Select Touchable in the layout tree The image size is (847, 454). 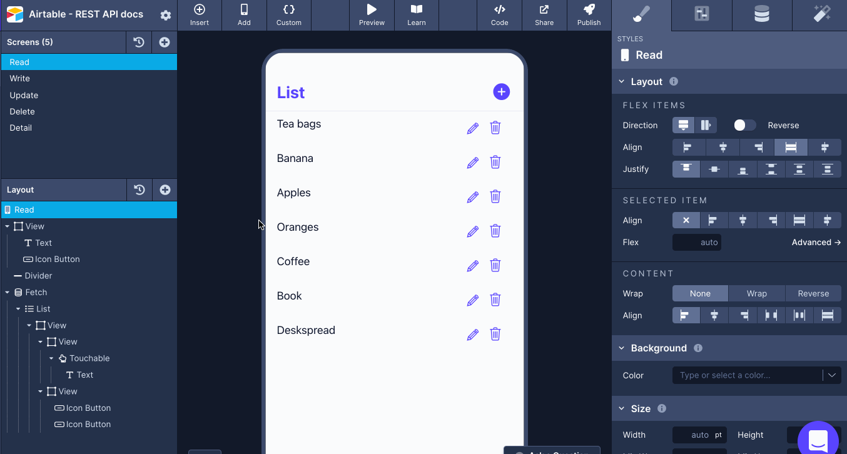[89, 358]
